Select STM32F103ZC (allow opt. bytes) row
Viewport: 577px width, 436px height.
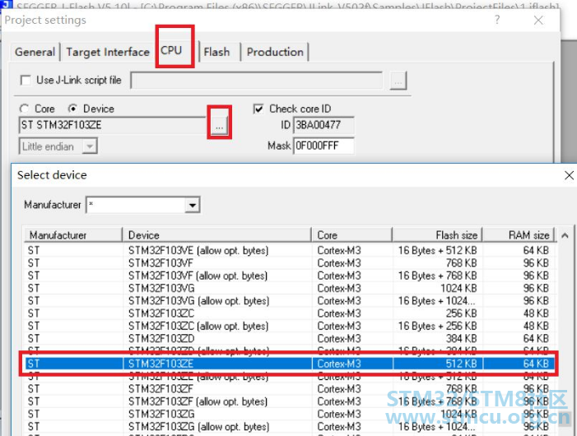pyautogui.click(x=289, y=326)
